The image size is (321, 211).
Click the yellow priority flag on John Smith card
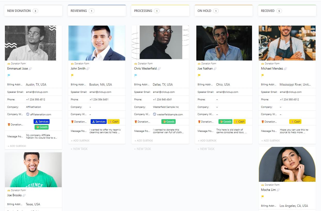(72, 76)
